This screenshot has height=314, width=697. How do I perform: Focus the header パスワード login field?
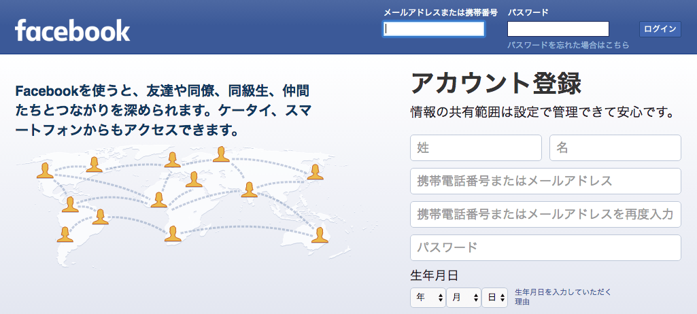558,29
